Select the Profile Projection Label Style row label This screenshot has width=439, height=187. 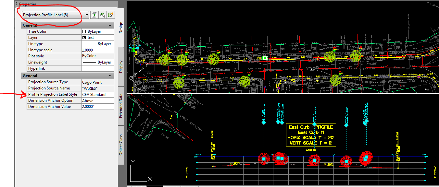53,94
